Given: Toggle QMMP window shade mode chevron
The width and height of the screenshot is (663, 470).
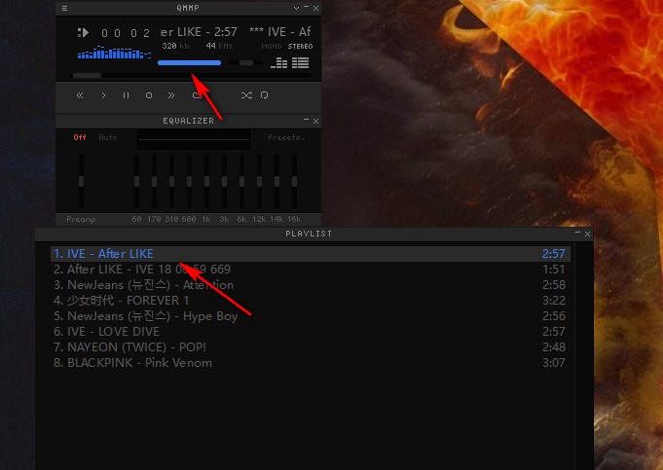Looking at the screenshot, I should click(x=296, y=8).
